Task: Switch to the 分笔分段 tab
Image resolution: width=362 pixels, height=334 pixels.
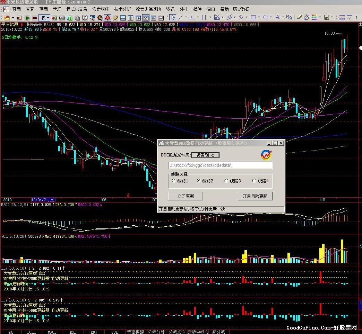Action: [156, 332]
